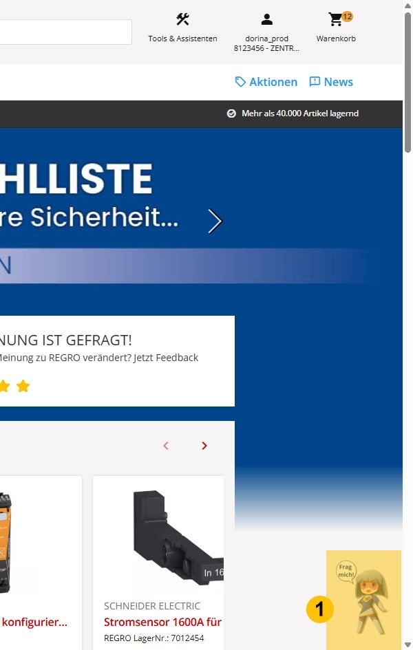The height and width of the screenshot is (650, 413).
Task: Click inside the search input field
Action: [66, 32]
